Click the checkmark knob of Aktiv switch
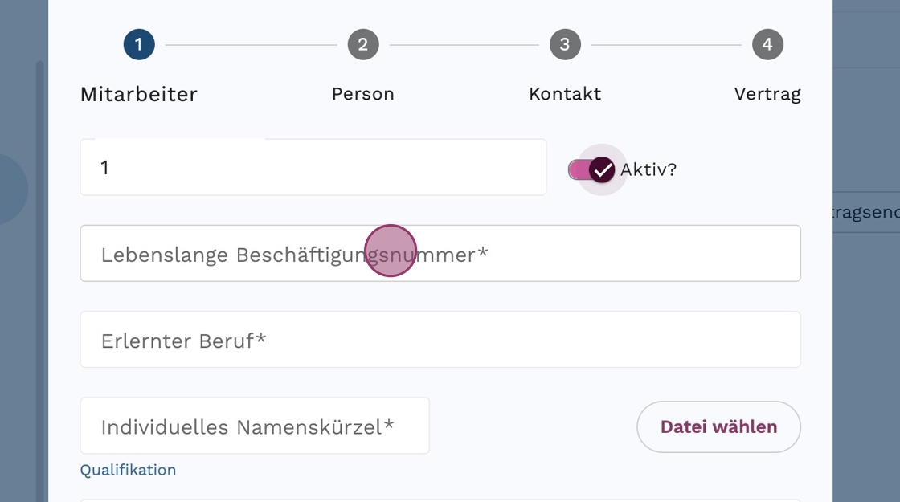Viewport: 900px width, 502px height. pyautogui.click(x=602, y=169)
